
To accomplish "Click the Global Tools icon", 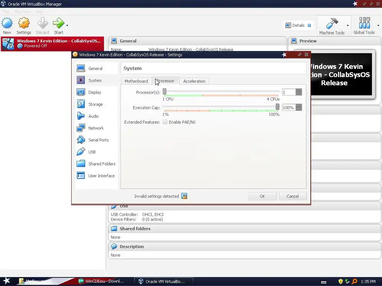I will click(364, 26).
